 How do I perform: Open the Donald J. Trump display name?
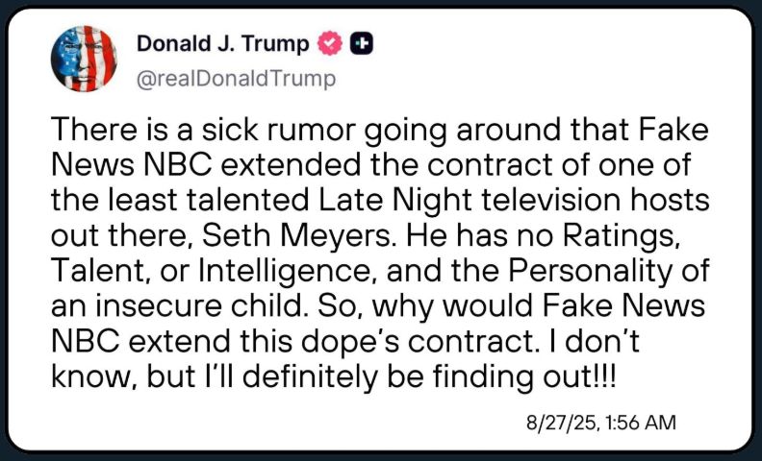coord(223,43)
